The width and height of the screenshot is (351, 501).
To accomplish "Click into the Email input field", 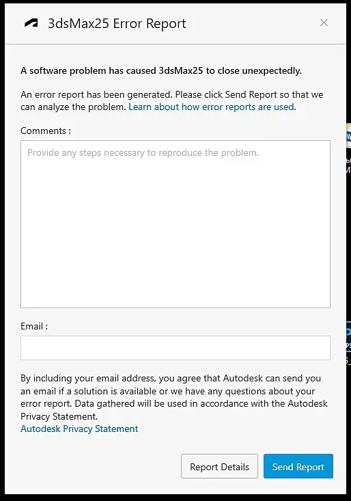I will tap(175, 348).
